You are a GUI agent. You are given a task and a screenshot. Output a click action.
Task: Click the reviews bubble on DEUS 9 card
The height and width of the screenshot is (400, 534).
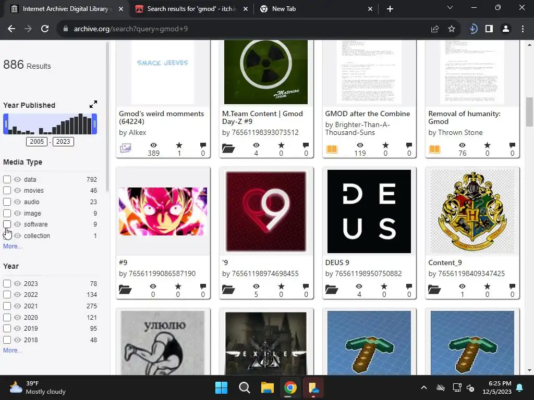[409, 286]
